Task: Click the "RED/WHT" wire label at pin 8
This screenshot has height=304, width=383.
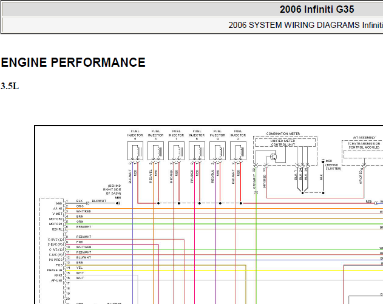Action: click(84, 237)
